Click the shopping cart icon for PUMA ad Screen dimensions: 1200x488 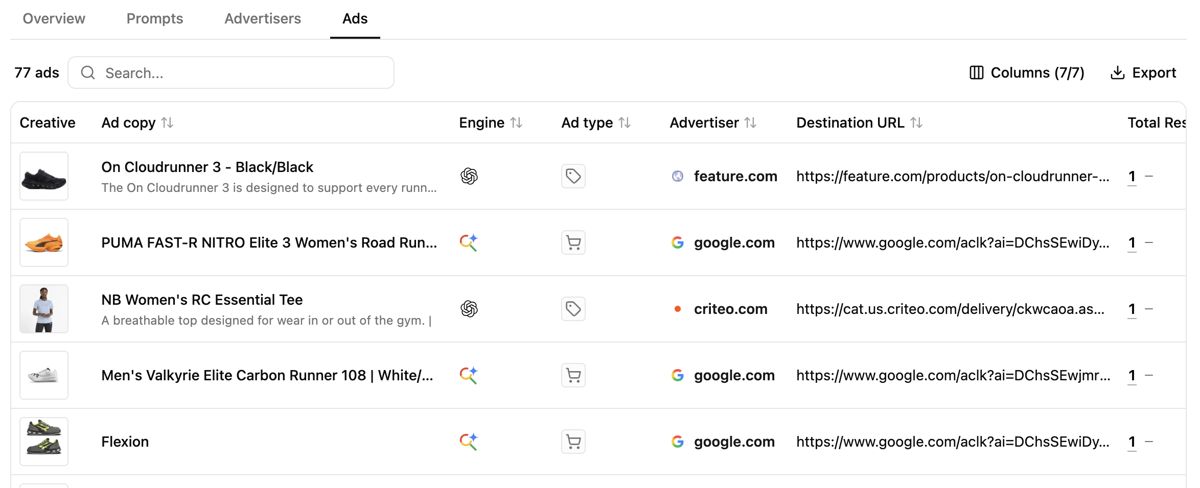click(573, 242)
